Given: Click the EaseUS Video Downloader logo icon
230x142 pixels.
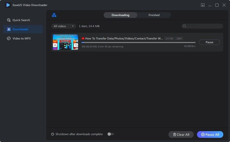Looking at the screenshot, I should coord(8,5).
